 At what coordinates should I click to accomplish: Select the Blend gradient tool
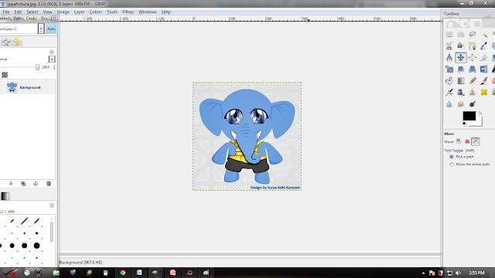coord(461,80)
